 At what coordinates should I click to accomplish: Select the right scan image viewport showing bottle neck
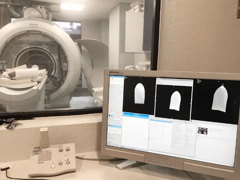(216, 101)
